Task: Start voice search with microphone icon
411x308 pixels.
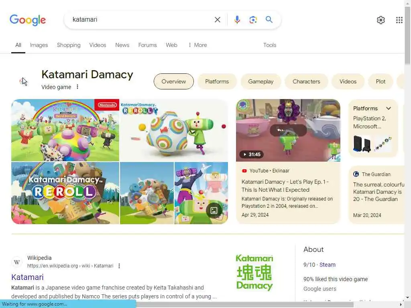Action: tap(237, 20)
